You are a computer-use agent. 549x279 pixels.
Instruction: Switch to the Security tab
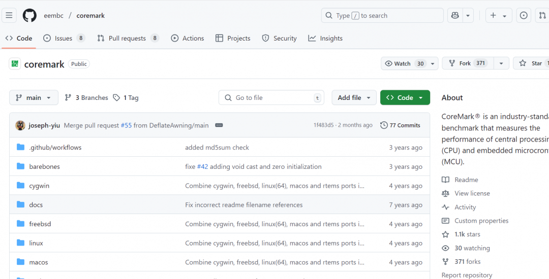pyautogui.click(x=280, y=39)
